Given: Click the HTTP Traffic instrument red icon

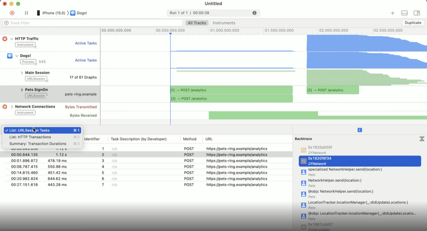Looking at the screenshot, I should click(x=5, y=39).
